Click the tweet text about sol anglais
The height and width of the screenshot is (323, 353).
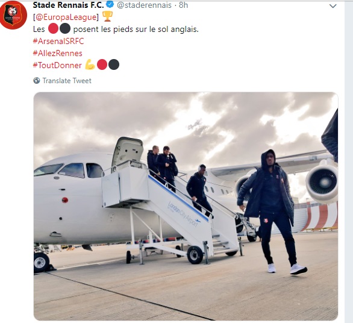[x=116, y=29]
